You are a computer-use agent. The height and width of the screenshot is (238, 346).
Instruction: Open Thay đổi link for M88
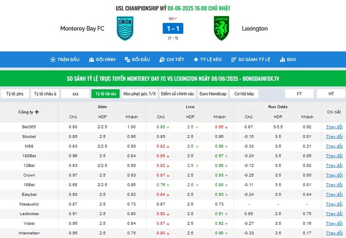pyautogui.click(x=334, y=146)
